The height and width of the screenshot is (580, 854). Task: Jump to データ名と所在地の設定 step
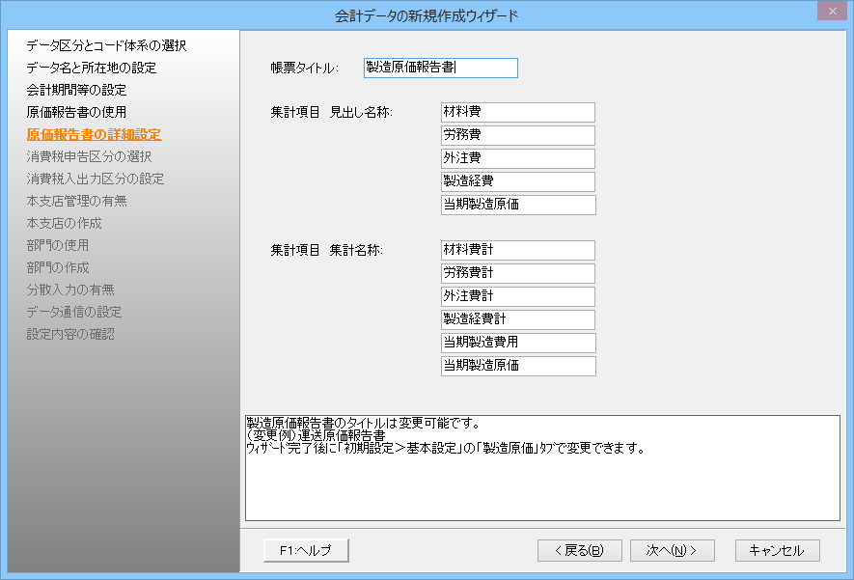tap(92, 68)
